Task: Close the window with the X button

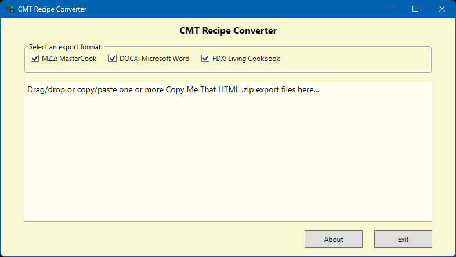Action: click(442, 9)
